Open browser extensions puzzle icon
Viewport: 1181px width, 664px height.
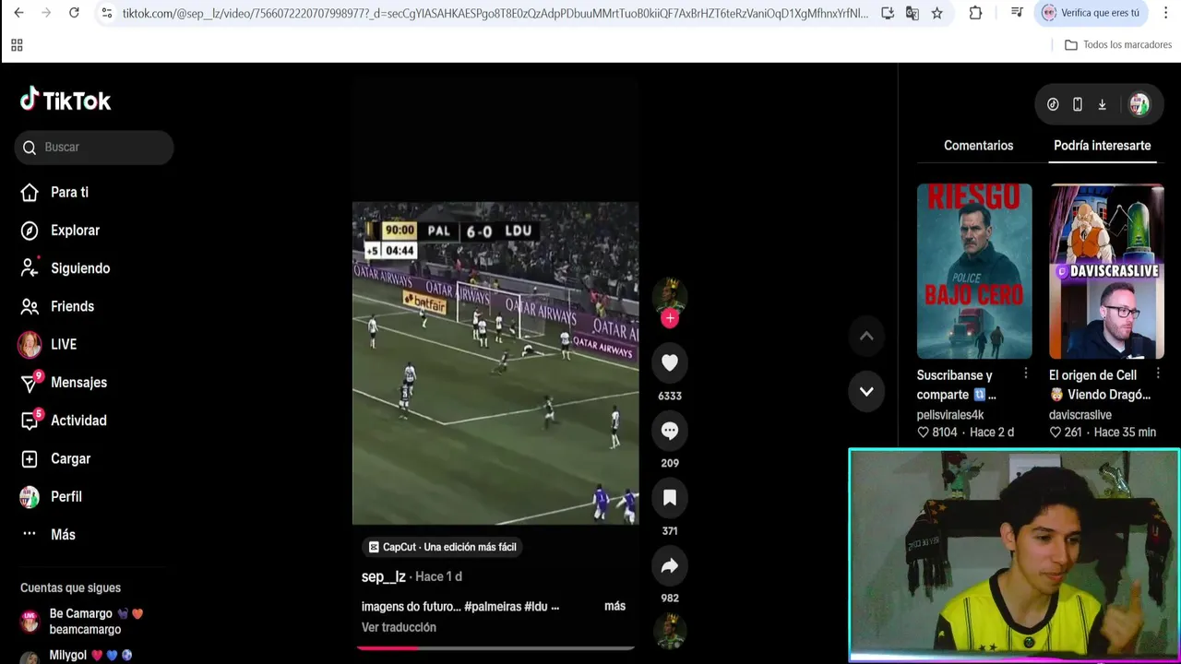click(975, 13)
